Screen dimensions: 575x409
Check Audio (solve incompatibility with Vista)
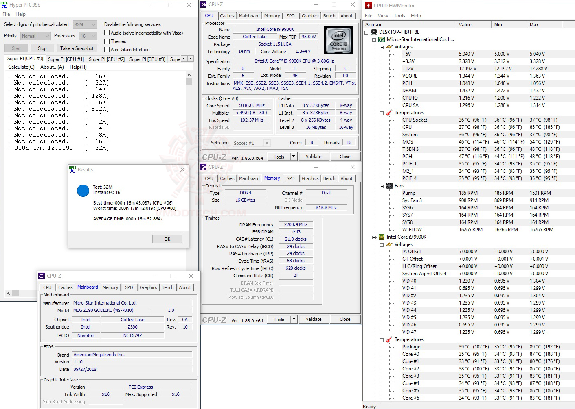click(x=106, y=33)
